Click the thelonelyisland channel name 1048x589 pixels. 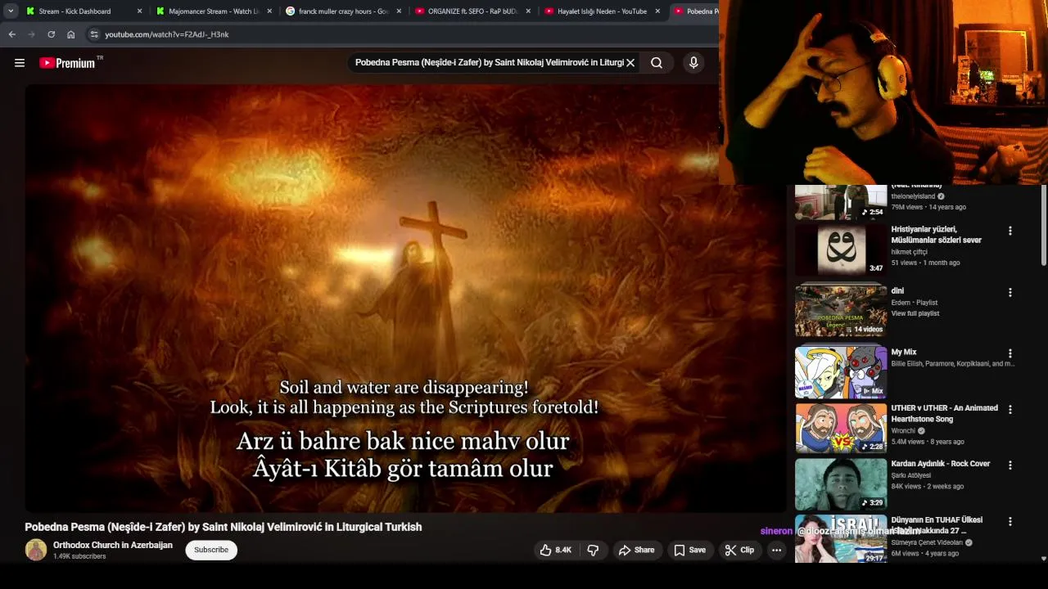(x=913, y=196)
